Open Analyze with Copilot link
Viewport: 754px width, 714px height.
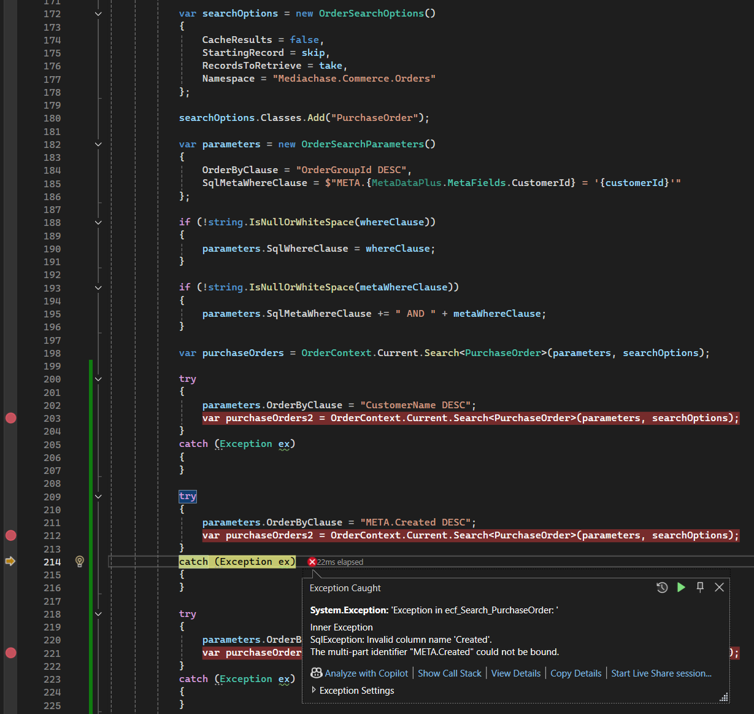click(x=366, y=673)
